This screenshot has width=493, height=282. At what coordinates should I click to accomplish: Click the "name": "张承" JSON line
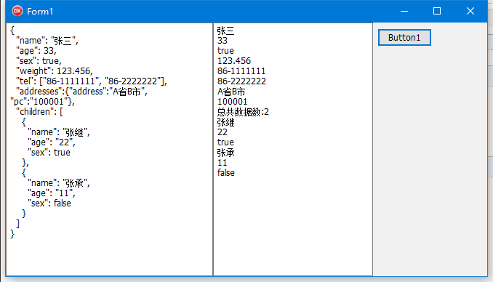59,183
